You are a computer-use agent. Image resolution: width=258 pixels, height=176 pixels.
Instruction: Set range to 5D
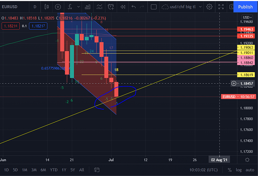click(15, 170)
